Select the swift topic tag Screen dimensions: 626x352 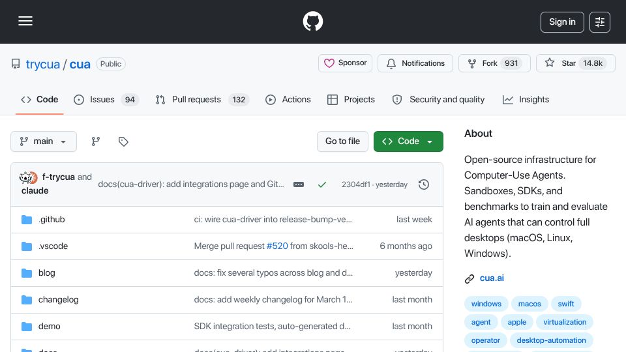click(566, 304)
